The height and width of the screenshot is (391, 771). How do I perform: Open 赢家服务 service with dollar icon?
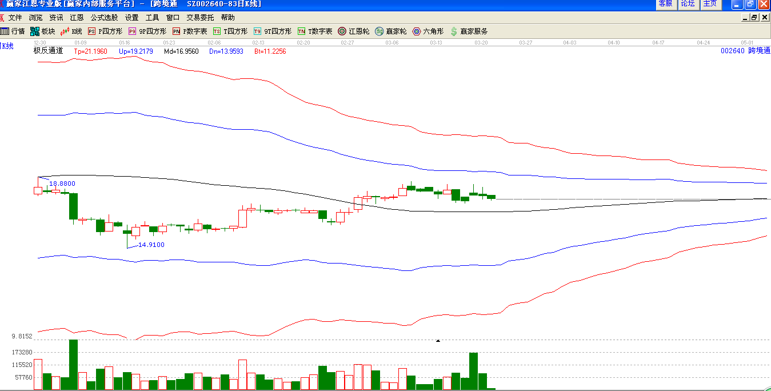pyautogui.click(x=469, y=31)
